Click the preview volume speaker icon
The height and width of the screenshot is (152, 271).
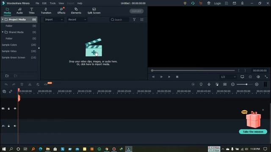(258, 77)
